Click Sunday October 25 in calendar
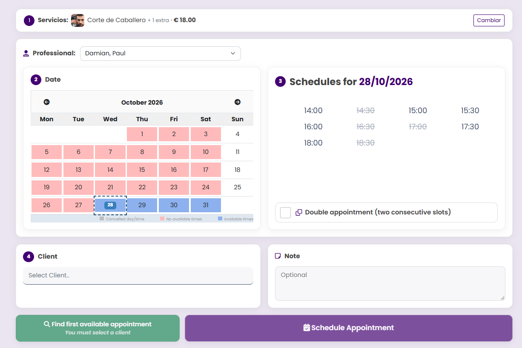The image size is (522, 348). click(x=238, y=187)
